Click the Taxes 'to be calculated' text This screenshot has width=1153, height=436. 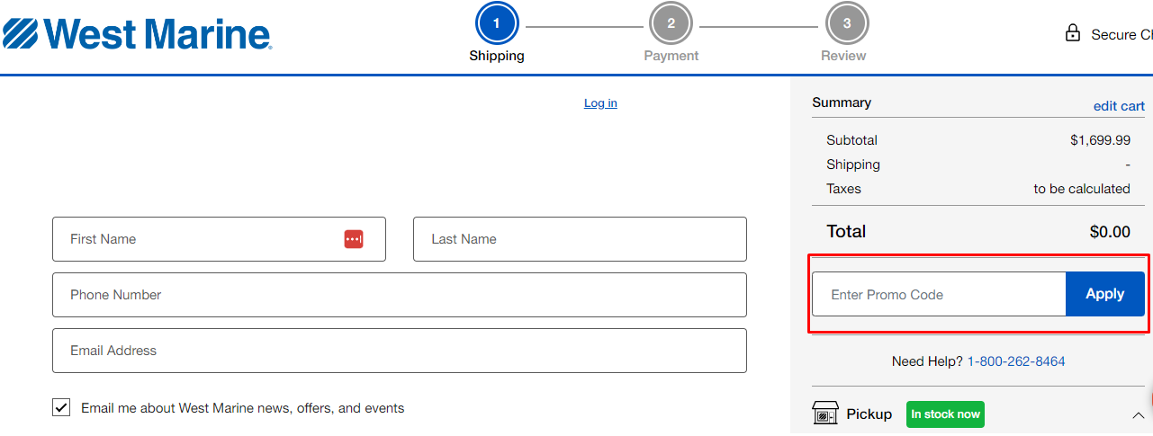[1082, 189]
